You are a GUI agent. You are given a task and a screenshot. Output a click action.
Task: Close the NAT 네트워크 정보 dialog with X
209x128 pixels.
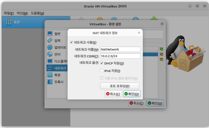[139, 33]
